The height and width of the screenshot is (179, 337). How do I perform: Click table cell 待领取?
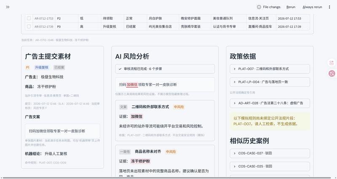tap(112, 19)
